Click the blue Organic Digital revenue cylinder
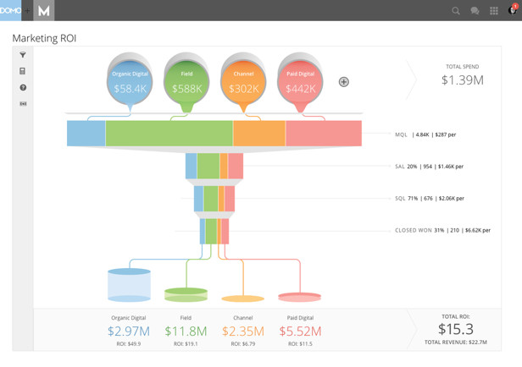The height and width of the screenshot is (367, 522). coord(129,285)
